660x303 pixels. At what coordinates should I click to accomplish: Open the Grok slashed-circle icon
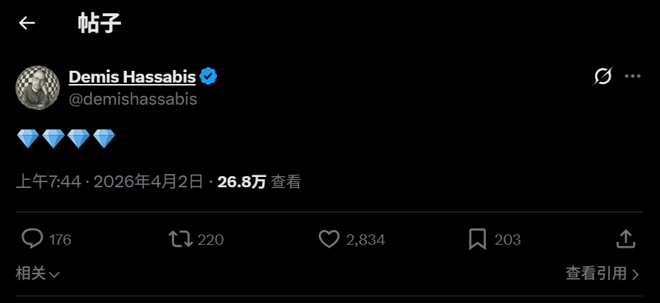click(603, 76)
